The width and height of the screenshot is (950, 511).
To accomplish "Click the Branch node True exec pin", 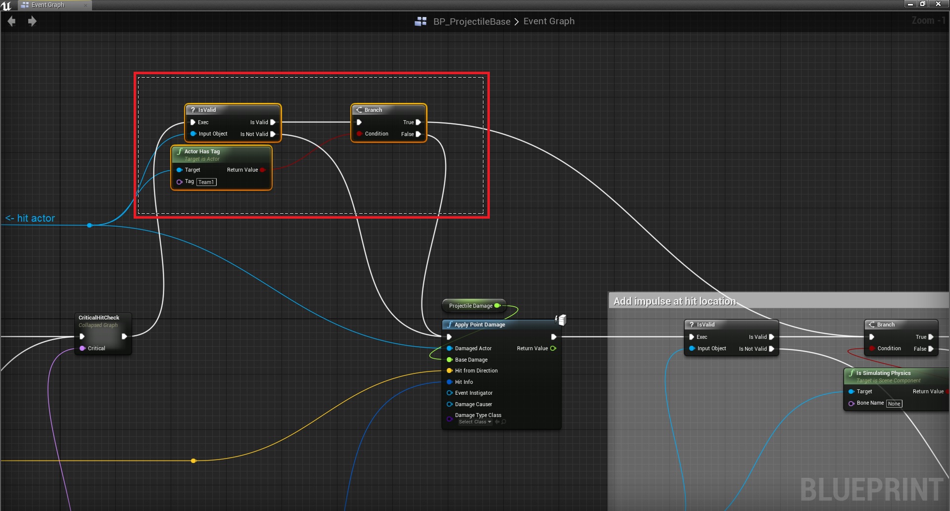I will click(x=418, y=122).
